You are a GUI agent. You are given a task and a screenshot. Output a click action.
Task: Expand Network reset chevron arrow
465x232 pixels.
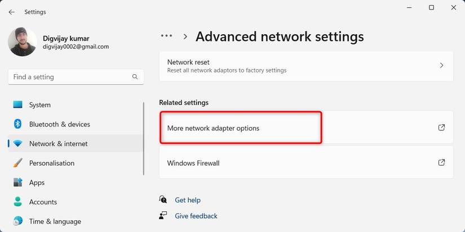[x=441, y=66]
